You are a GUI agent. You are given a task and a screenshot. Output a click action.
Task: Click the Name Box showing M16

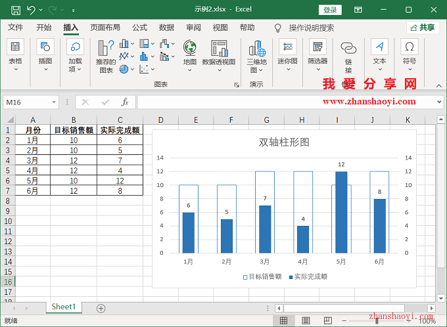click(x=27, y=102)
